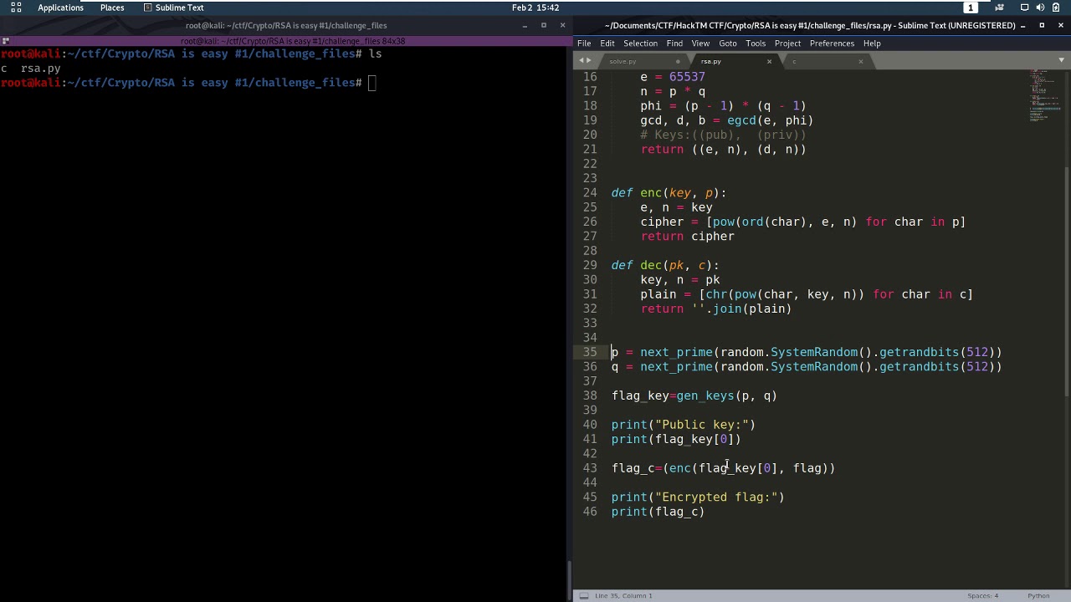
Task: Click the editor vertical scrollbar
Action: click(1067, 280)
